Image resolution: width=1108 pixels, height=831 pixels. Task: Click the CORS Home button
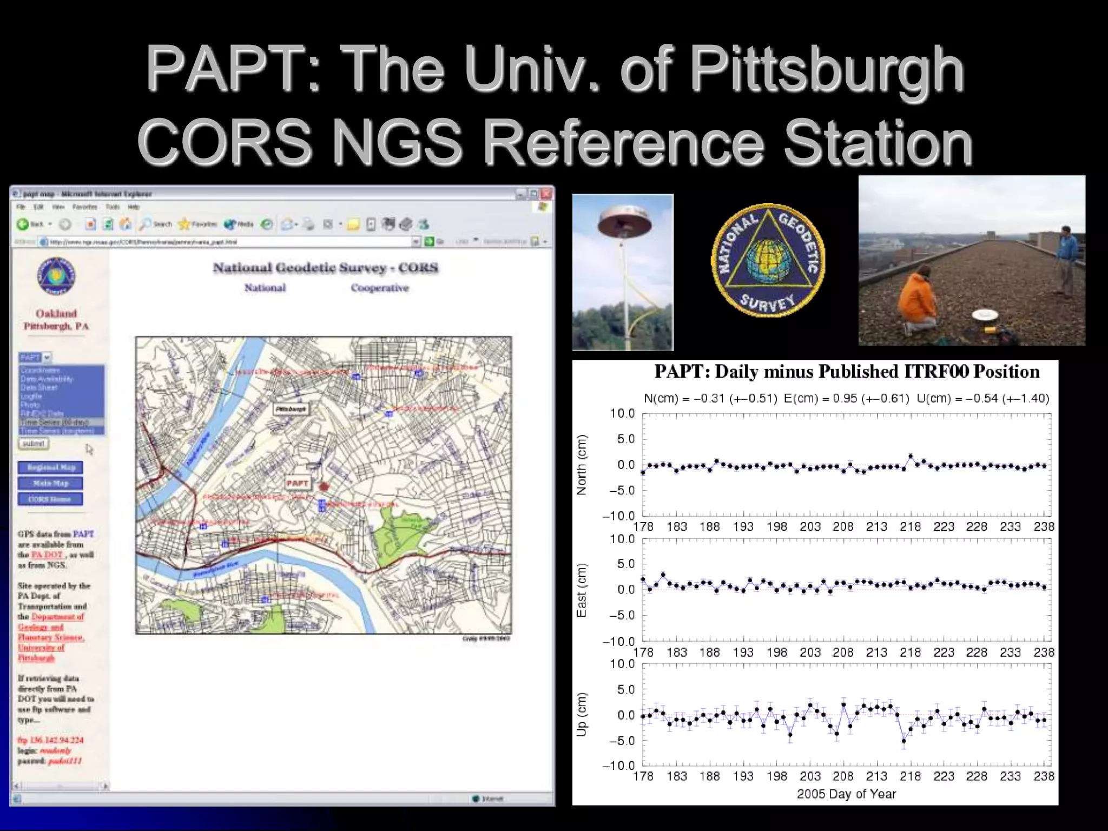51,499
